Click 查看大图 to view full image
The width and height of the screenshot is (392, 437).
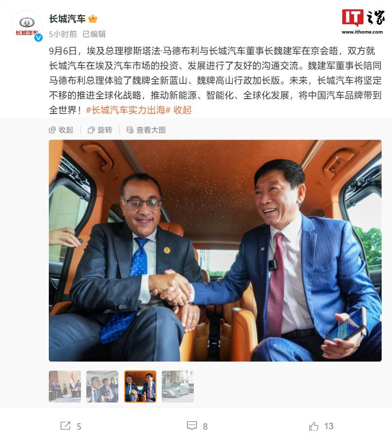146,130
